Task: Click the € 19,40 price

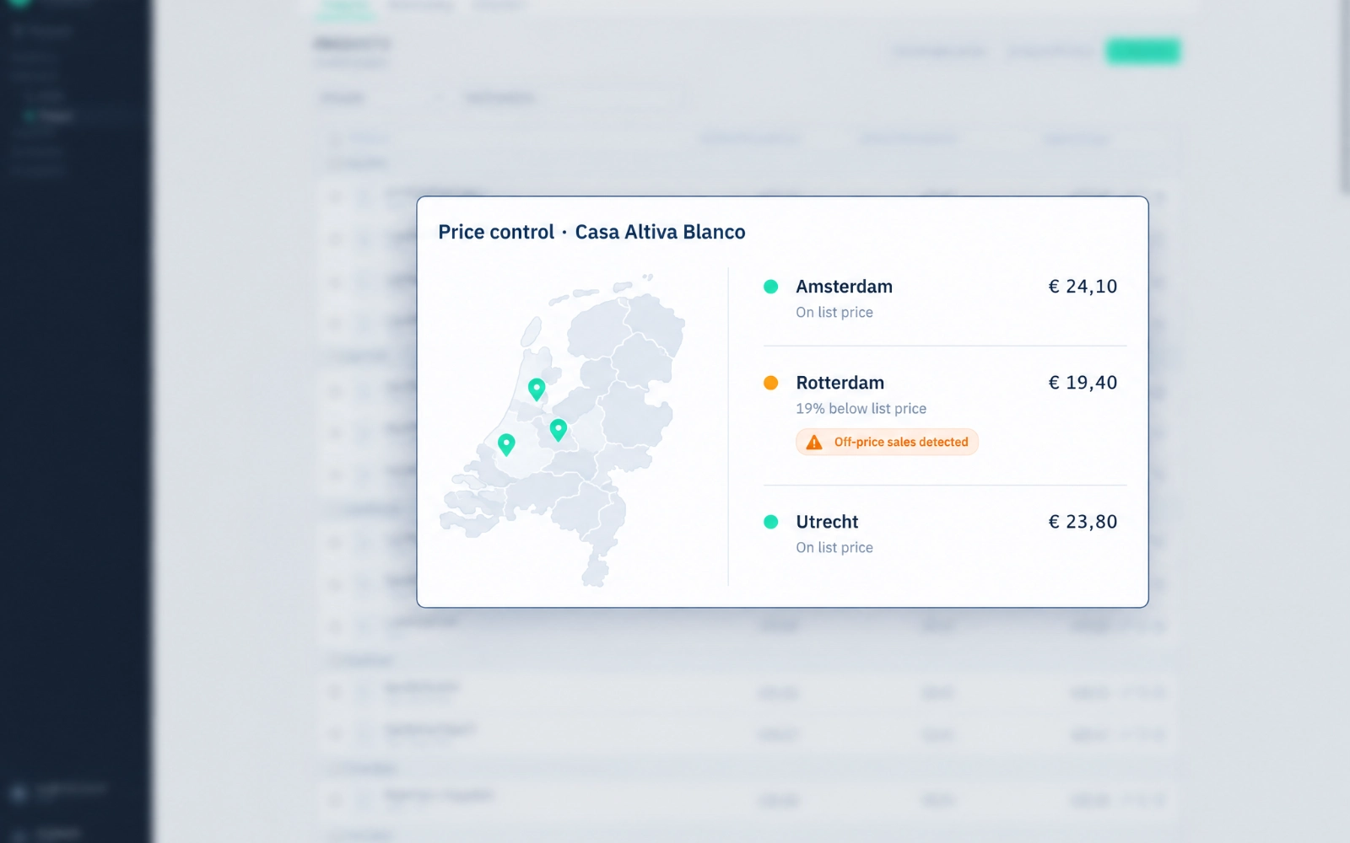Action: click(1083, 383)
